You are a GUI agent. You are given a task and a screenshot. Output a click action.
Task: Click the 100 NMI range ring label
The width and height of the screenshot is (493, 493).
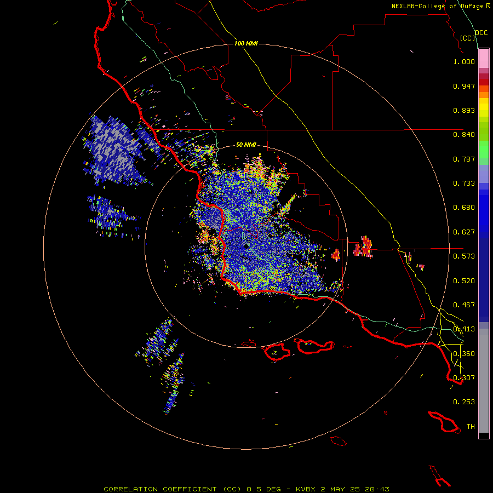coord(246,43)
